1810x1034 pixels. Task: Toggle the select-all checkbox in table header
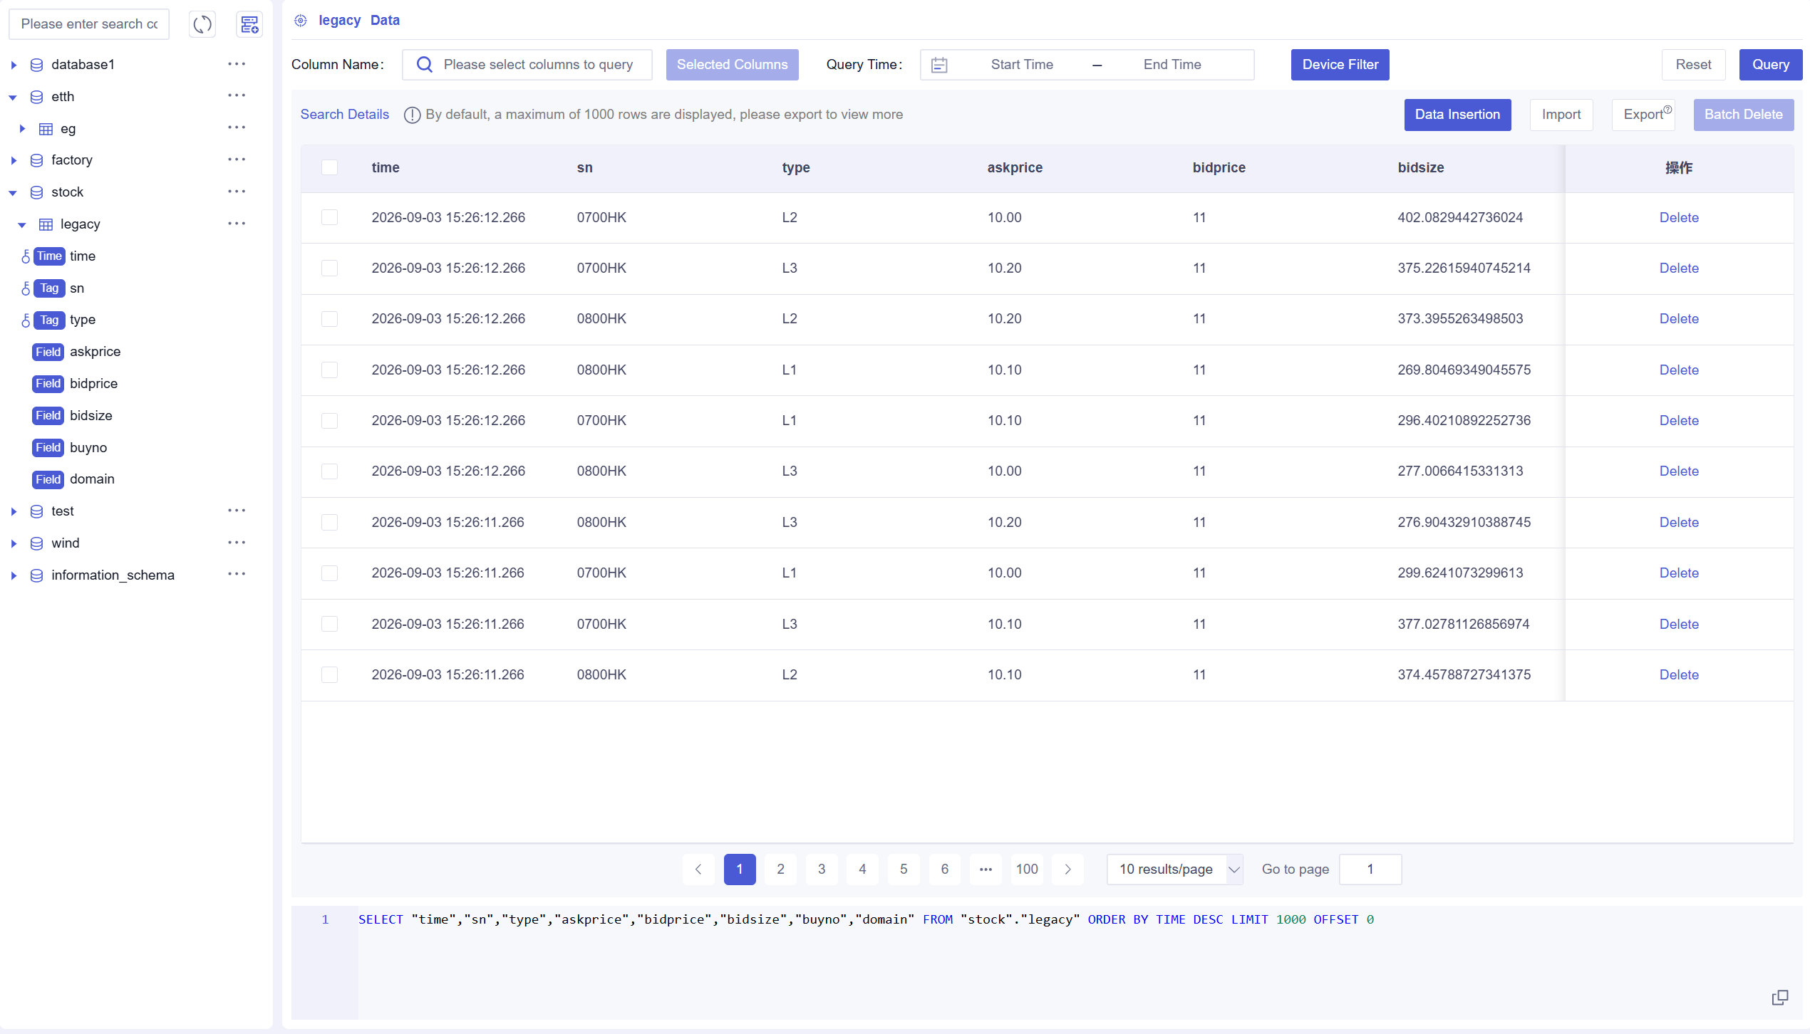(x=329, y=167)
